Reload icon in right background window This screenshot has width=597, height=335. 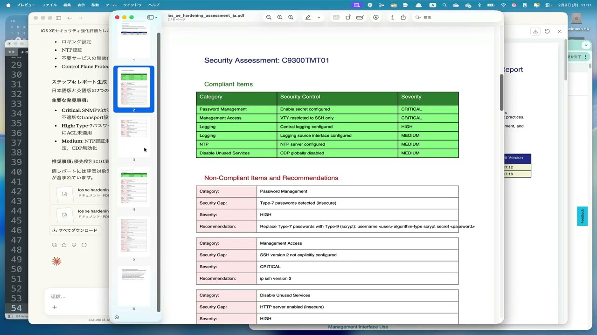click(547, 31)
